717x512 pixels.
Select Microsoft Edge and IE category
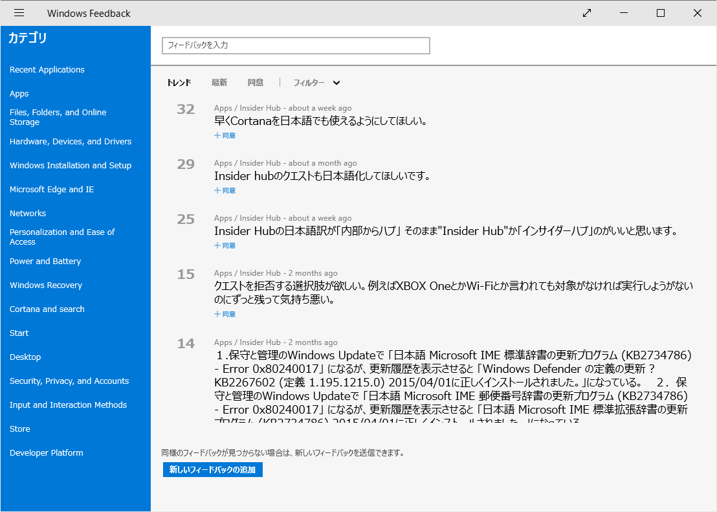[x=52, y=190]
